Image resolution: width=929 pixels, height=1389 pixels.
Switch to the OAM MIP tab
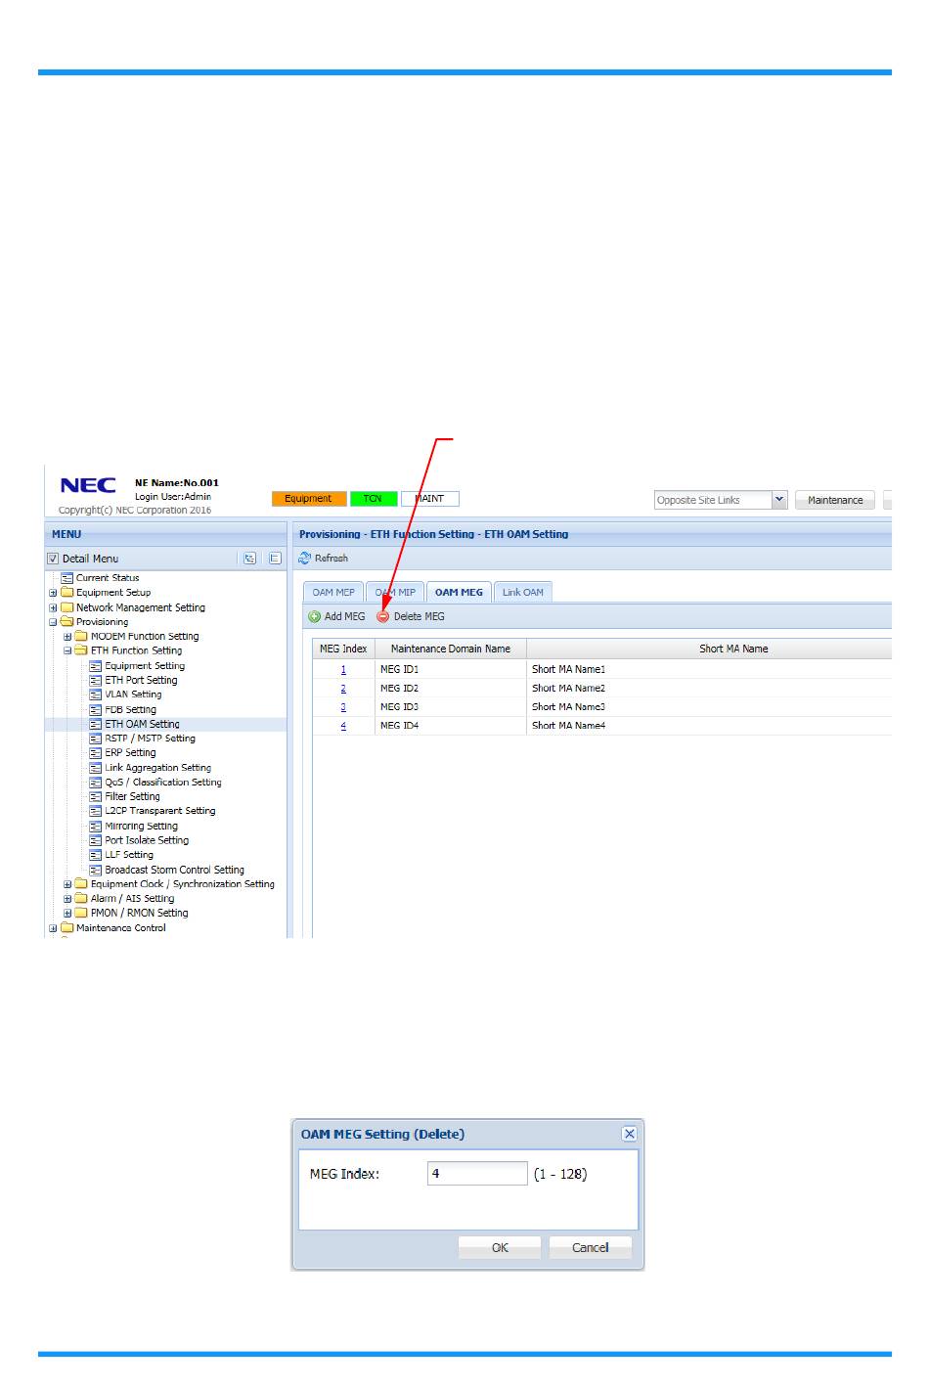coord(395,593)
